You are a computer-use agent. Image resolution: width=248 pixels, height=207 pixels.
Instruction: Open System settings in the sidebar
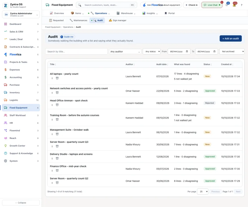click(21, 161)
